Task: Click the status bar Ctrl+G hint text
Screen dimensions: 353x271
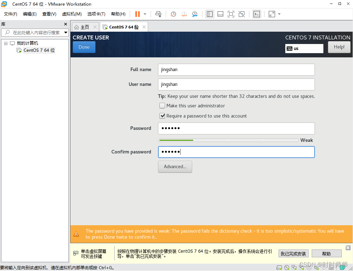Action: pyautogui.click(x=57, y=267)
